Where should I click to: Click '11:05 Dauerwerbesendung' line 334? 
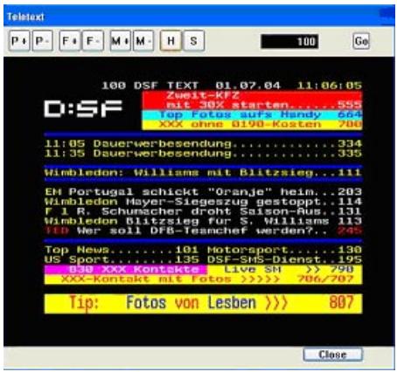coord(203,143)
